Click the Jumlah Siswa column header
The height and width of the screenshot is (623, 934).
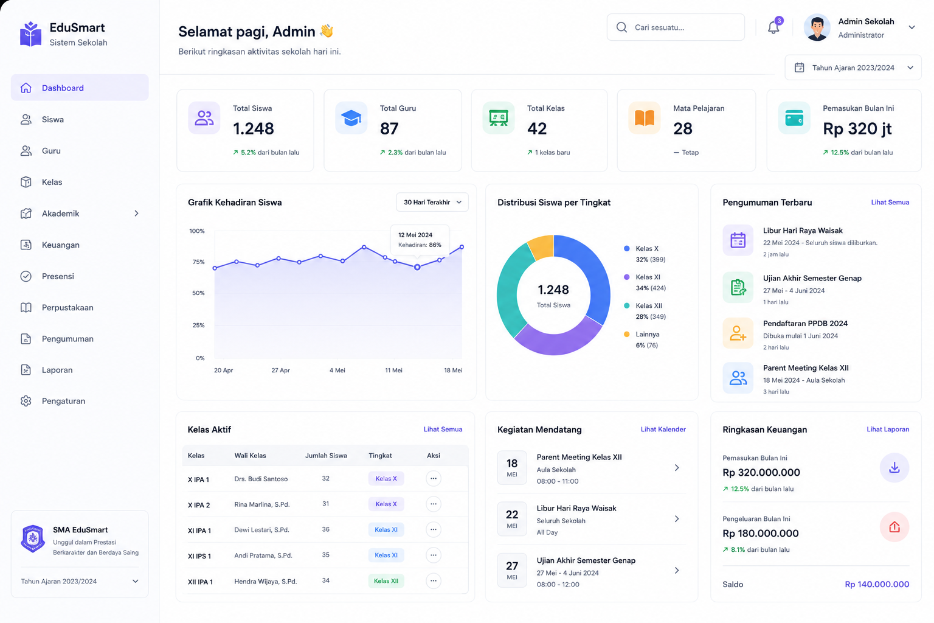click(x=326, y=455)
